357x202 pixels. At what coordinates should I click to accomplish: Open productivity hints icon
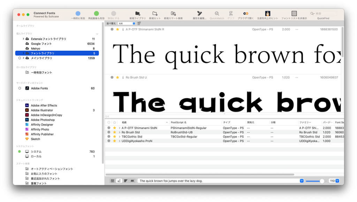coord(267,14)
